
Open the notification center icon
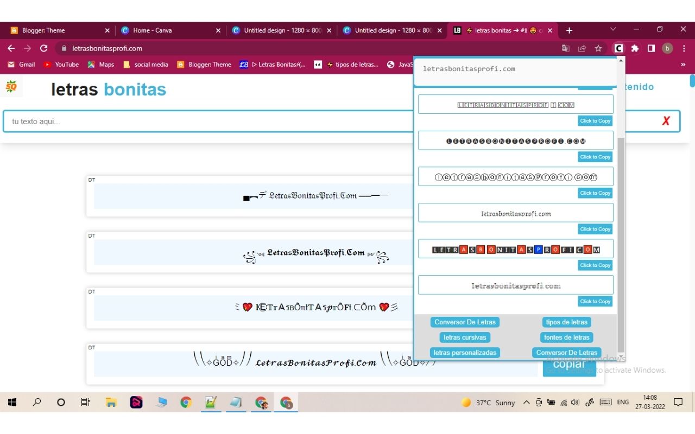[678, 403]
